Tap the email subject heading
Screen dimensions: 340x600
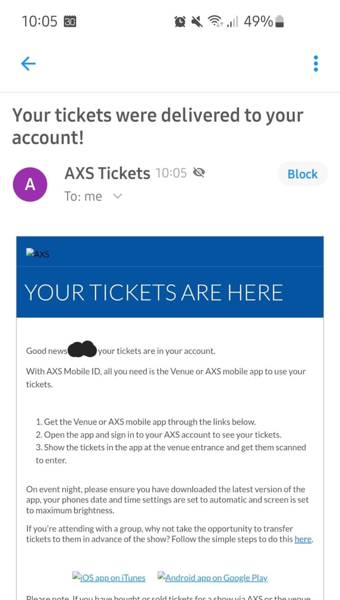pos(158,127)
